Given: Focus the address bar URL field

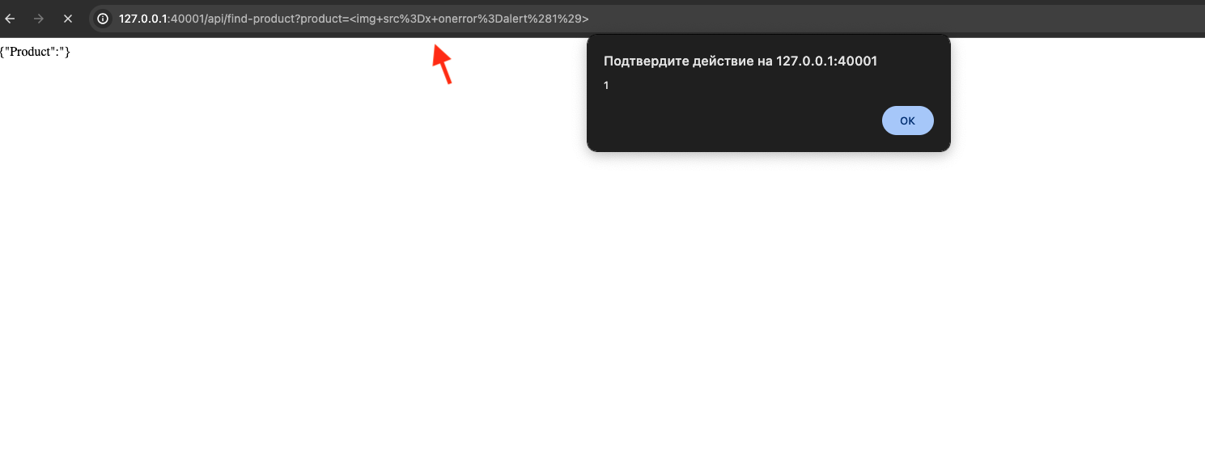Looking at the screenshot, I should click(647, 18).
